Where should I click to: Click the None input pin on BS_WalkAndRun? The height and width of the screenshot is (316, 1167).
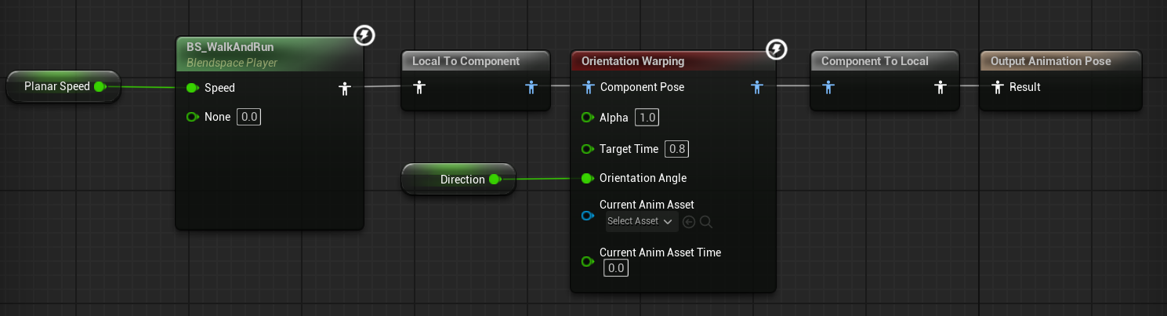(x=193, y=117)
